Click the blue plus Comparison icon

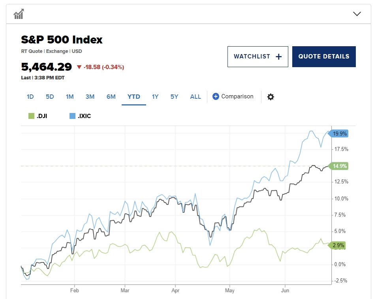point(216,96)
